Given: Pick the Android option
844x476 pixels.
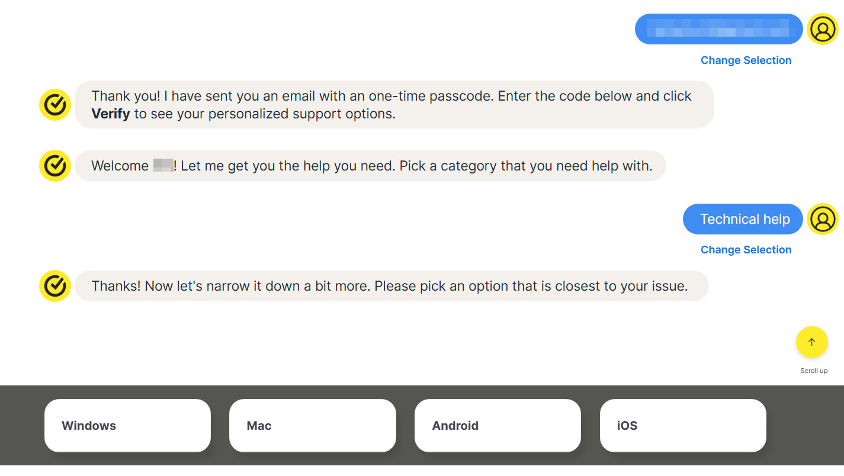Looking at the screenshot, I should (x=498, y=426).
